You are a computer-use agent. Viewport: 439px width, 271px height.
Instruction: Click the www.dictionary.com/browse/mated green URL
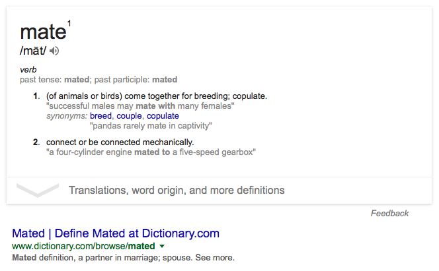pyautogui.click(x=83, y=246)
